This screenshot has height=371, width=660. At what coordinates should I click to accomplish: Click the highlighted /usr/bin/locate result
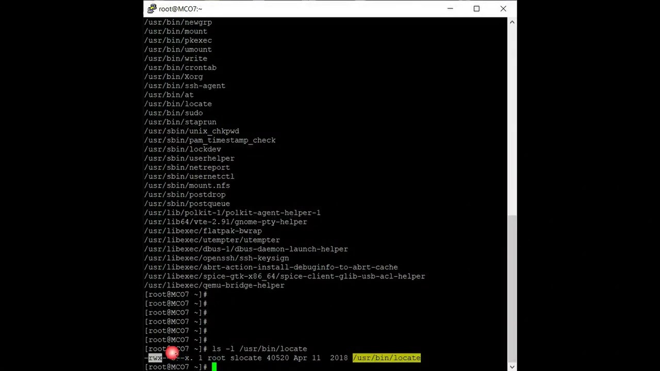click(387, 358)
